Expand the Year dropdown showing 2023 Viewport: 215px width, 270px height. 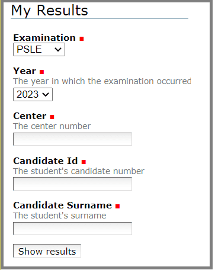click(x=33, y=95)
